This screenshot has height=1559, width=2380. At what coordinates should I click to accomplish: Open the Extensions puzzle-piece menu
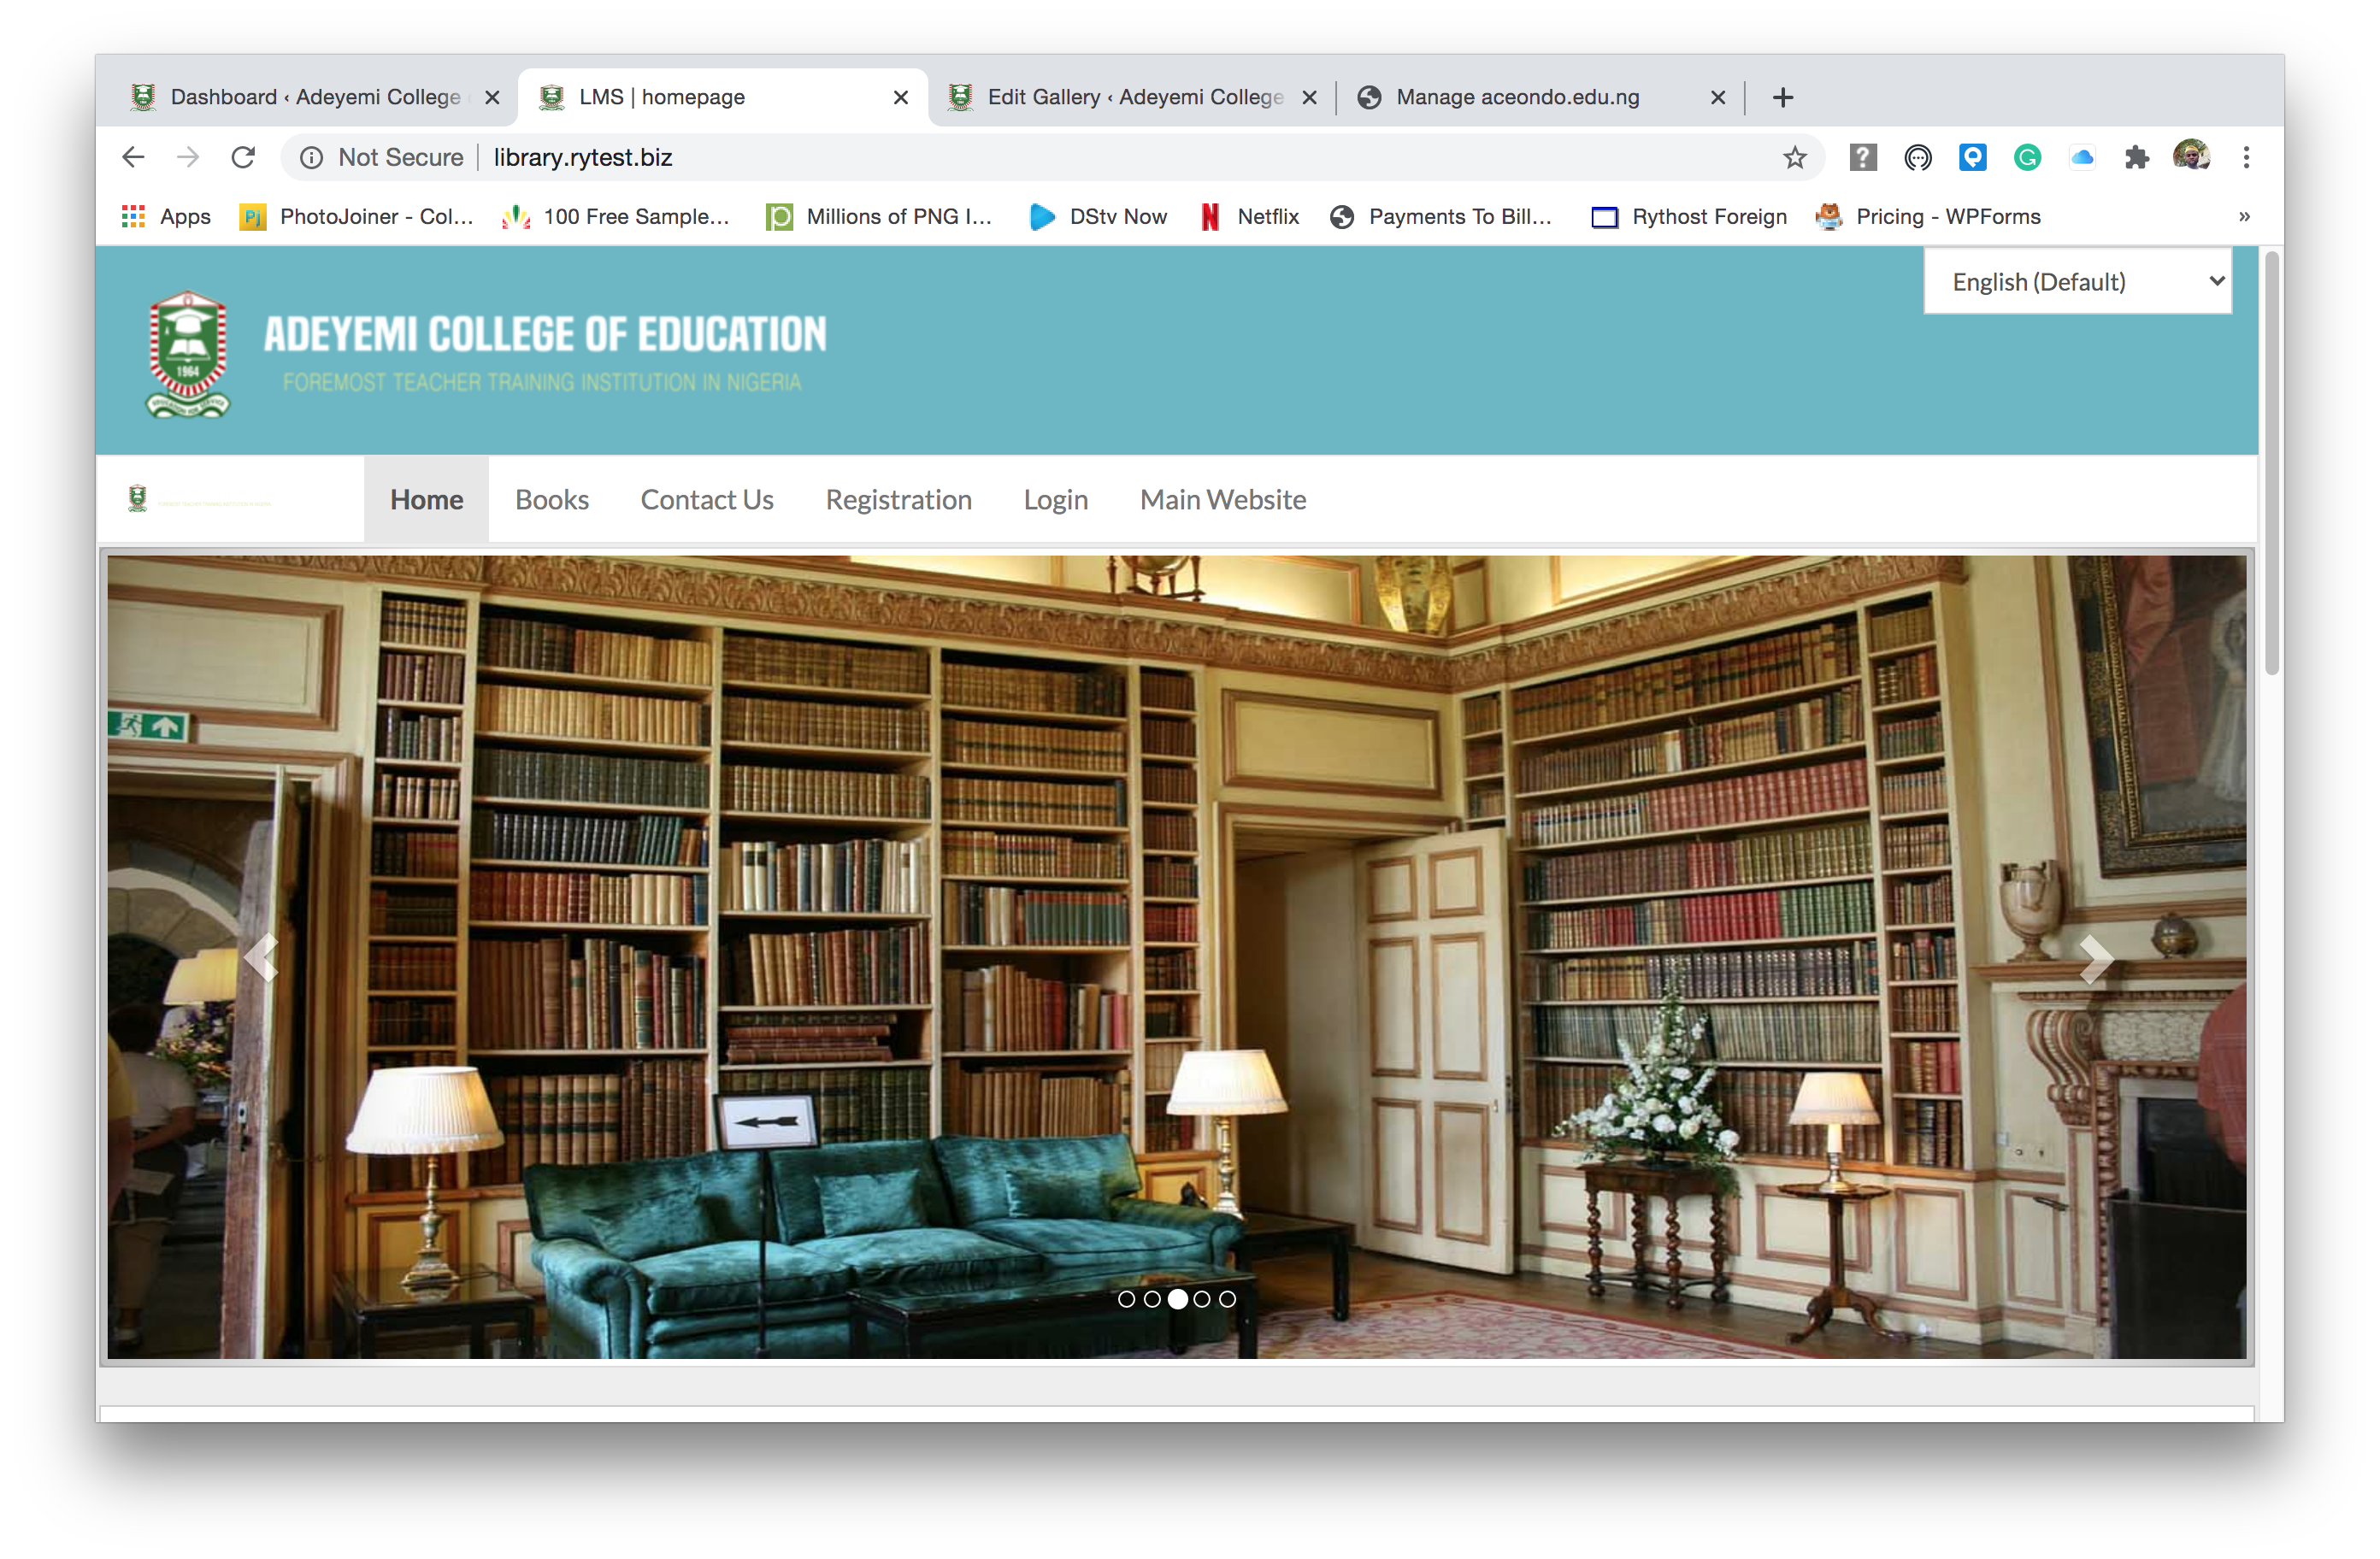click(x=2136, y=157)
